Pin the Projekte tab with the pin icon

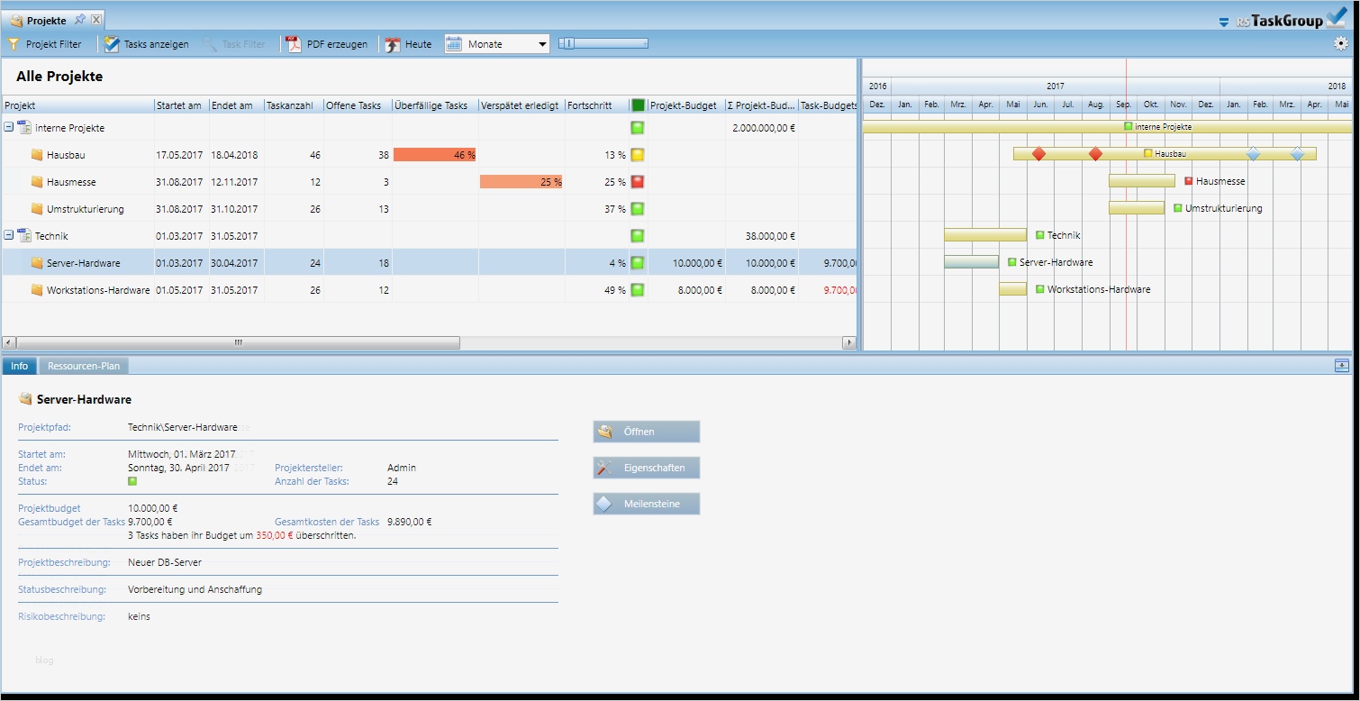pos(79,20)
